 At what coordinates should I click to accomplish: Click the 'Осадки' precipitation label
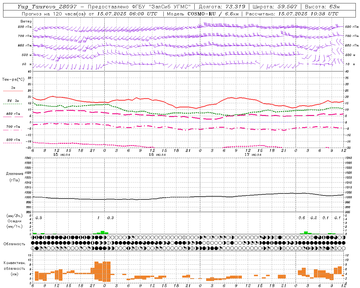click(x=15, y=221)
